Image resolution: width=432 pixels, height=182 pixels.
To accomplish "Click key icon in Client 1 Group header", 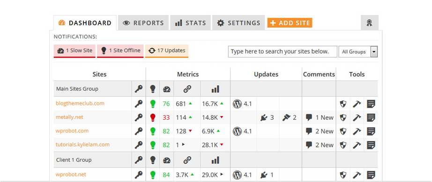I will tap(139, 160).
